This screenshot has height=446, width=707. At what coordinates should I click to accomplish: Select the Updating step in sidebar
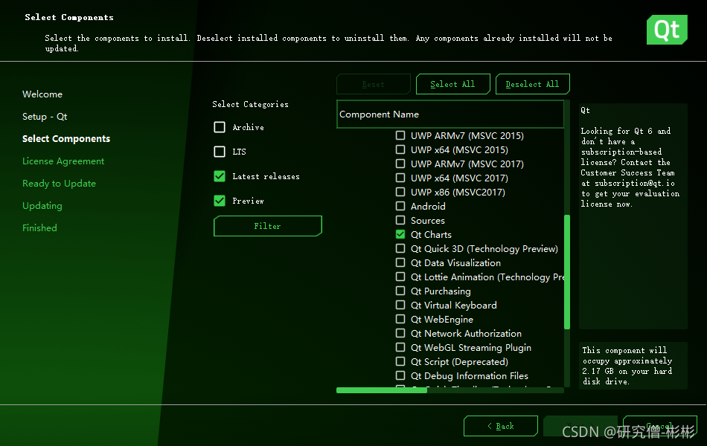42,206
